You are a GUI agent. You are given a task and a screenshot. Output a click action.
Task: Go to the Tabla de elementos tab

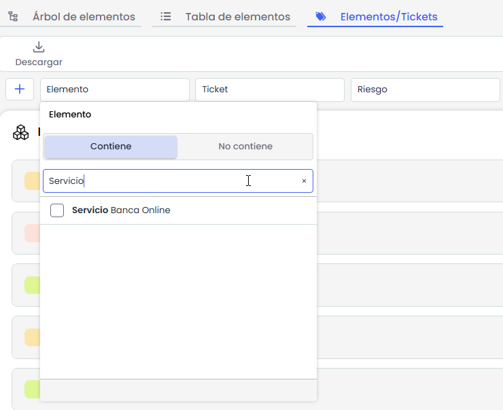click(x=237, y=17)
